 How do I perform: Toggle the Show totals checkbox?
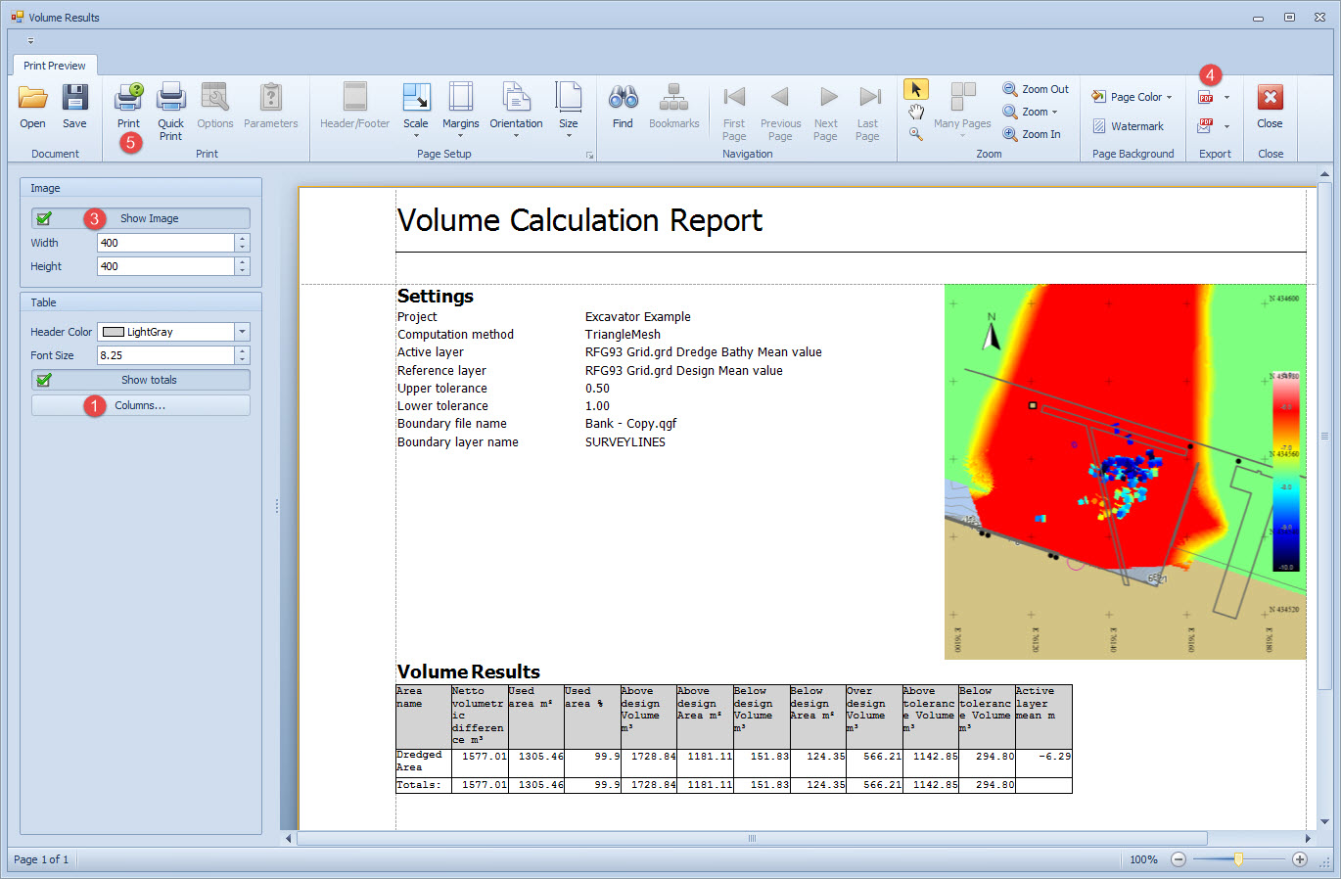44,380
